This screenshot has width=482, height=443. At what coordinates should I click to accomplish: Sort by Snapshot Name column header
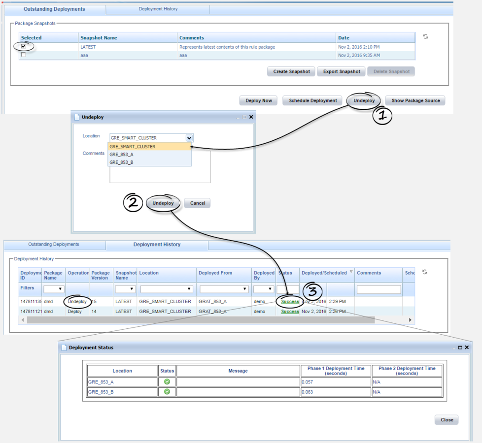pyautogui.click(x=128, y=37)
